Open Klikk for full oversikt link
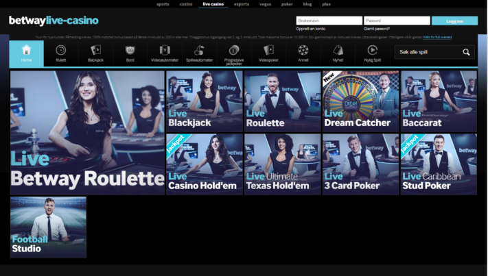 437,37
